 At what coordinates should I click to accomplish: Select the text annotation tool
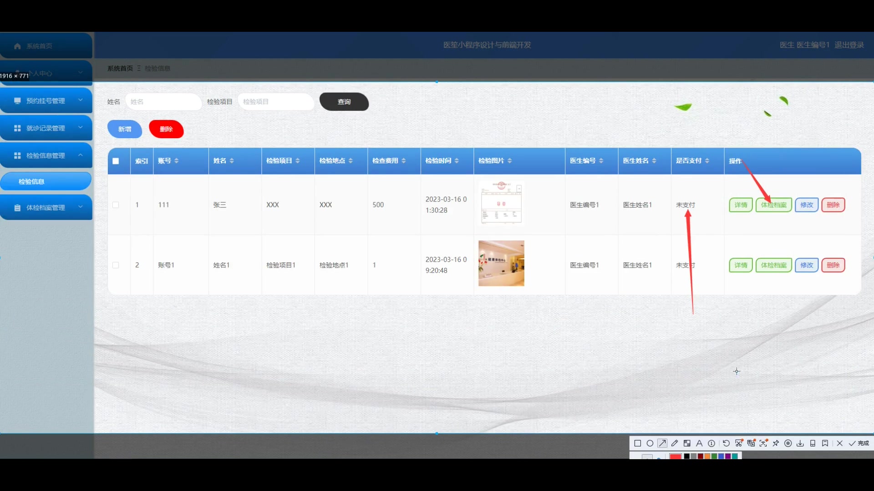699,443
